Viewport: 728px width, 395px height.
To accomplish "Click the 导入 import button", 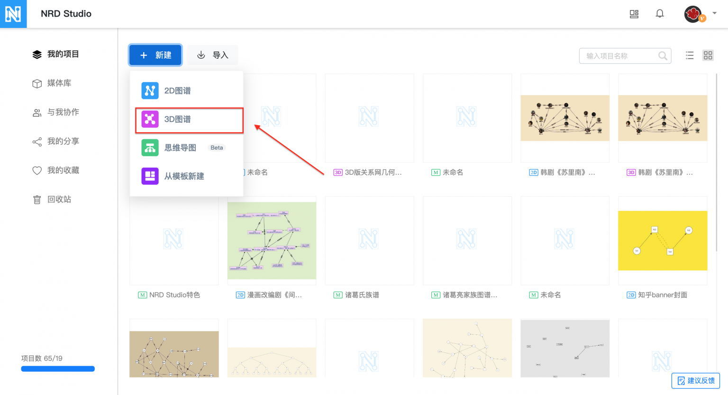I will [212, 55].
